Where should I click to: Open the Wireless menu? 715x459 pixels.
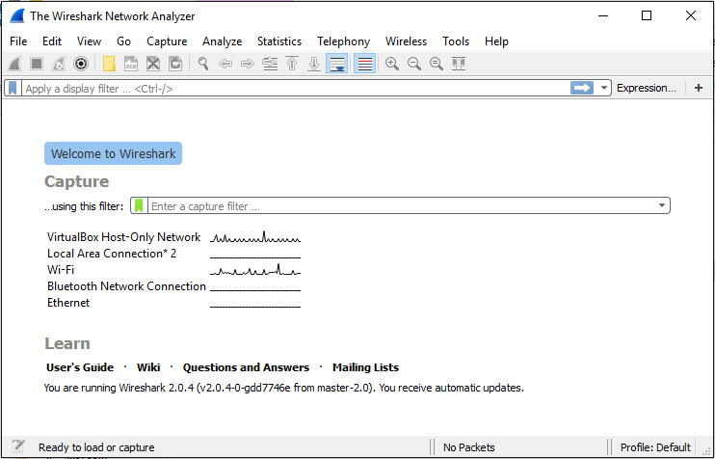click(406, 41)
